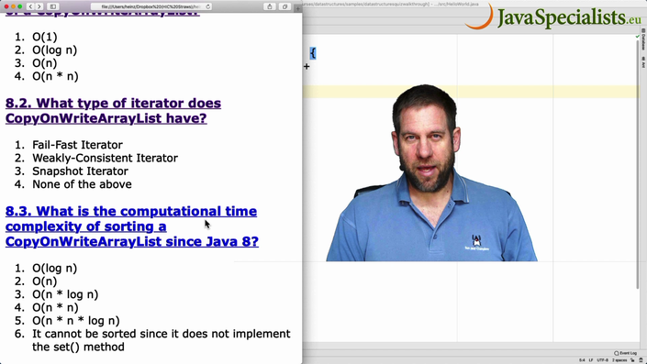Go forward in Safari history
Viewport: 647px width, 364px height.
click(39, 6)
